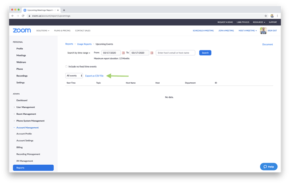
Task: Click Request a Demo
Action: [225, 22]
